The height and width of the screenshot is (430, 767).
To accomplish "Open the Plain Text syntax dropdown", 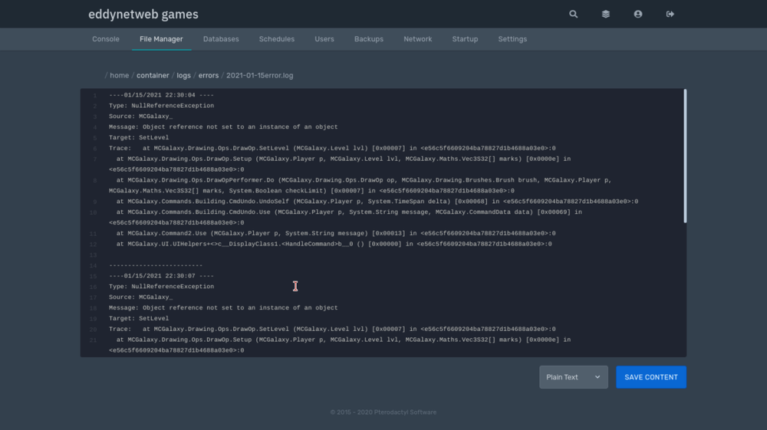I will coord(573,377).
